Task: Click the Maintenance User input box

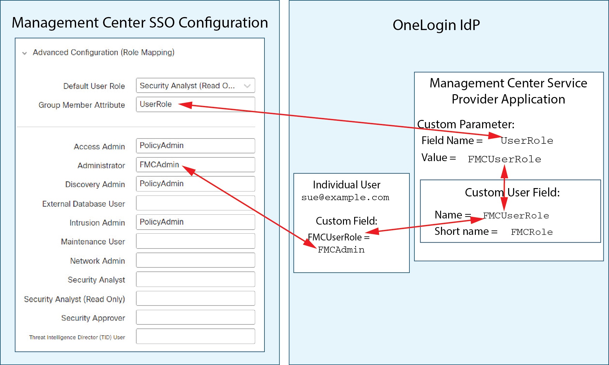Action: [x=195, y=241]
